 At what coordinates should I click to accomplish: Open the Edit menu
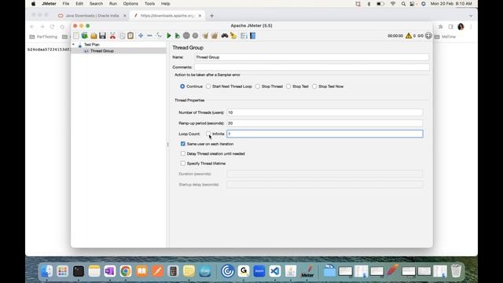coord(79,4)
